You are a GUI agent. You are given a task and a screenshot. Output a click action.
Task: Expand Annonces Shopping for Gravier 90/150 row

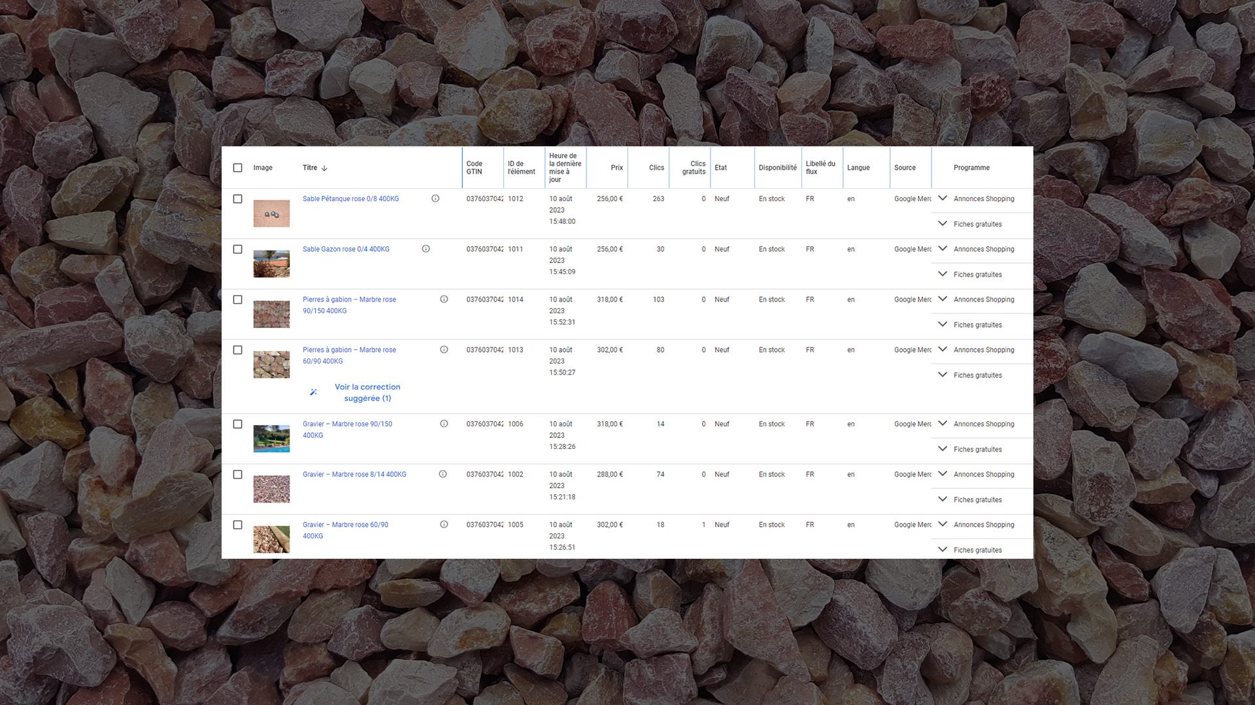pyautogui.click(x=943, y=423)
